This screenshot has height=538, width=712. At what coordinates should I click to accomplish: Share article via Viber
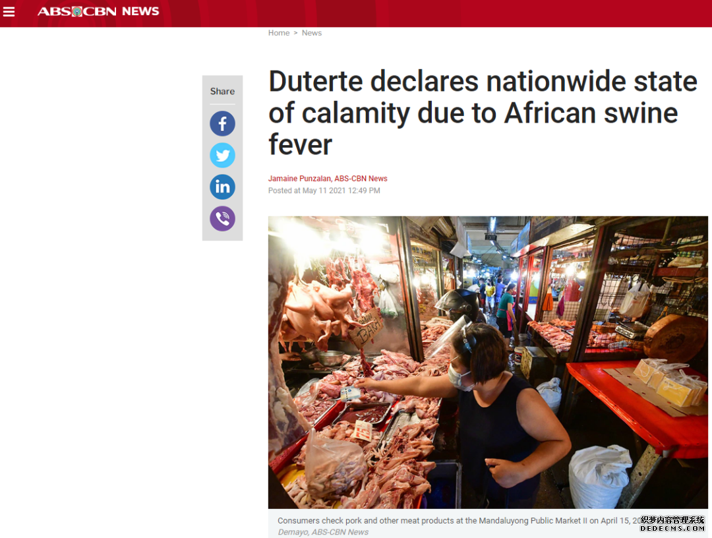point(223,219)
